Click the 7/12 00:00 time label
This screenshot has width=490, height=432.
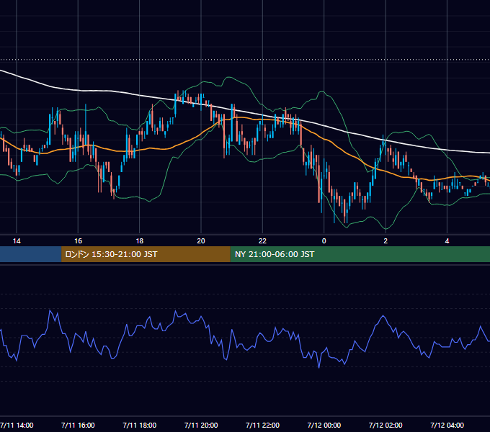324,425
